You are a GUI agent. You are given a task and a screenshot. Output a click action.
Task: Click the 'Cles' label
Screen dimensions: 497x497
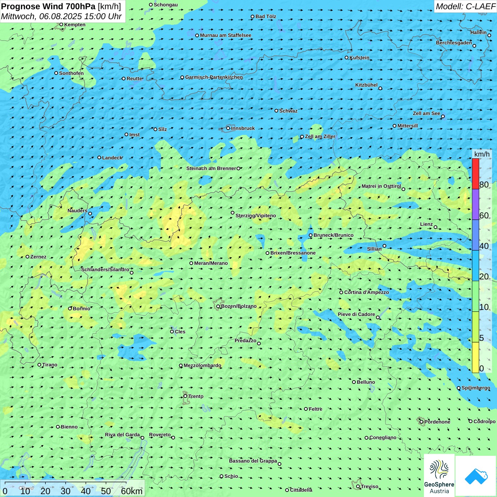(x=180, y=332)
